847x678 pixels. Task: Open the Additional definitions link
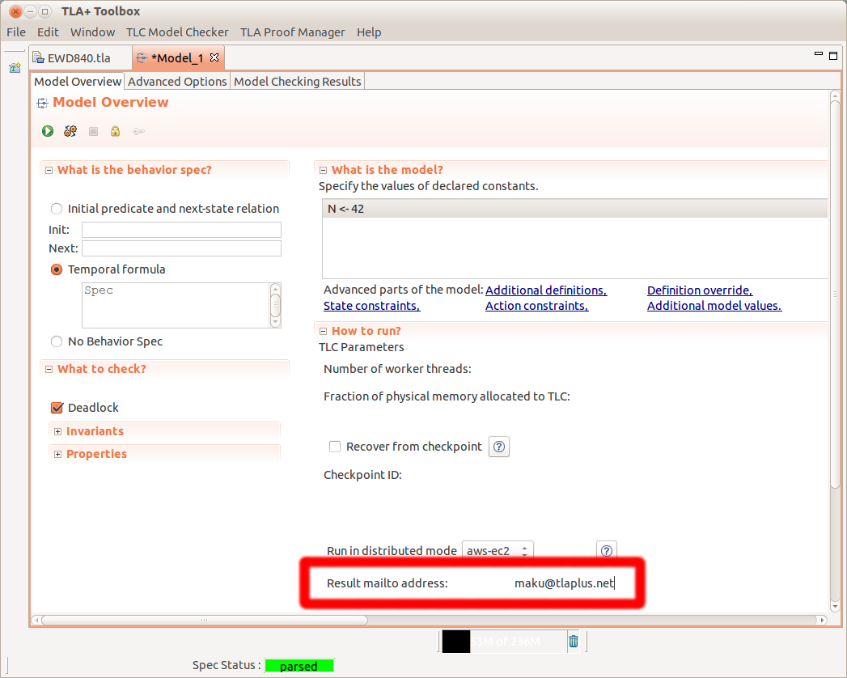(x=546, y=290)
